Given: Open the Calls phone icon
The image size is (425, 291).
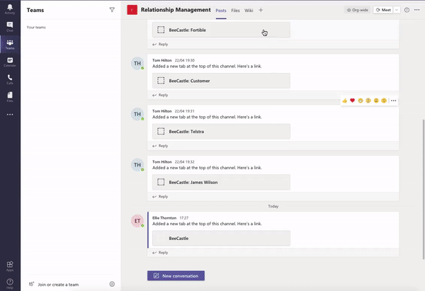Looking at the screenshot, I should [10, 79].
